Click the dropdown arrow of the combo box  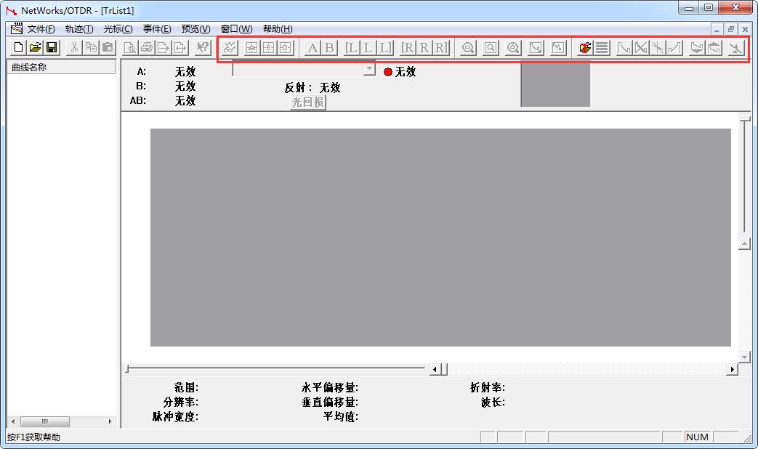tap(369, 69)
